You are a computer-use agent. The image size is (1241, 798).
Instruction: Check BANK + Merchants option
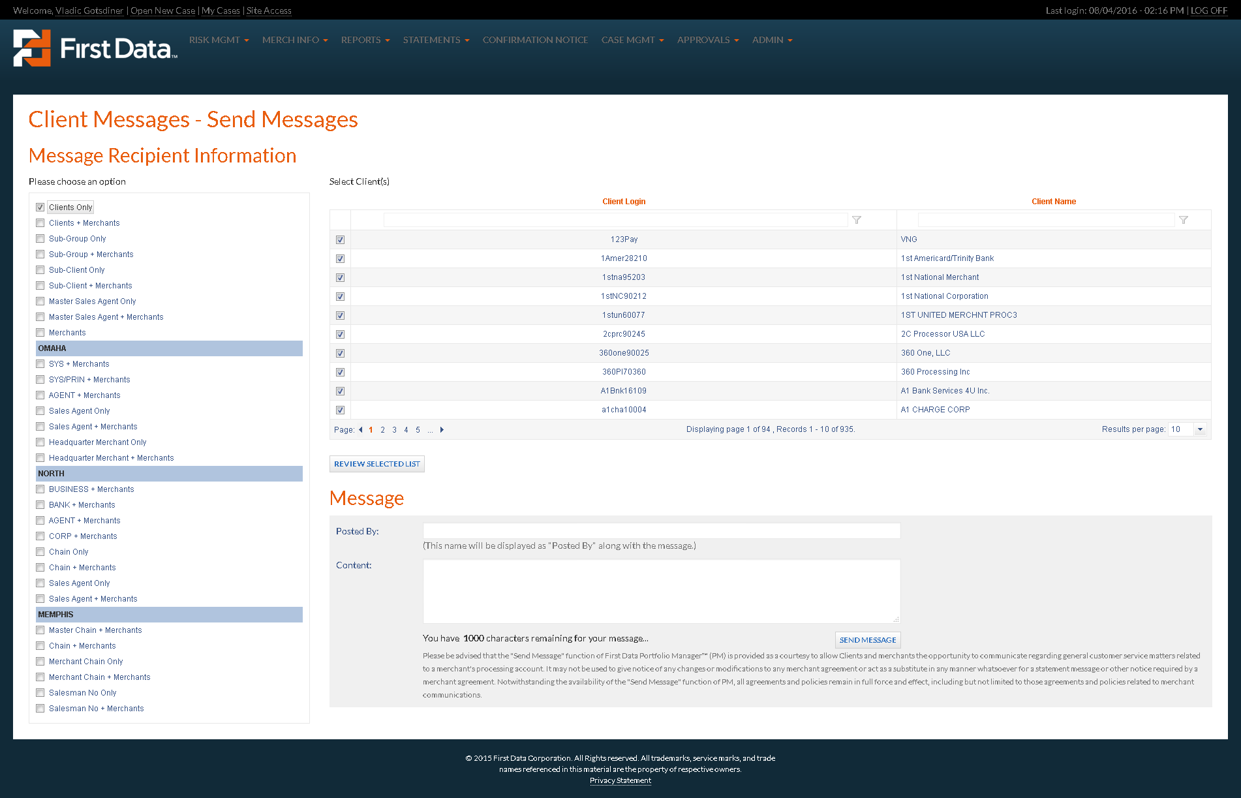pos(40,504)
